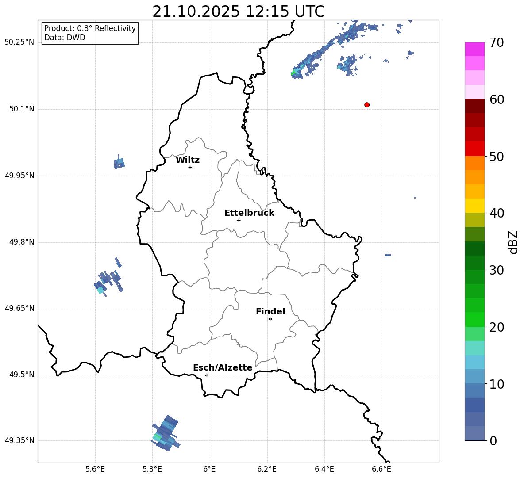This screenshot has height=478, width=524.
Task: Click the radar echo southwest near 5.85°E 49.35°N
Action: (166, 433)
